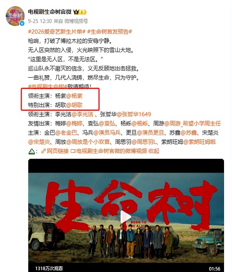
Task: Open hashtag #生命树首发预告#
Action: [109, 31]
